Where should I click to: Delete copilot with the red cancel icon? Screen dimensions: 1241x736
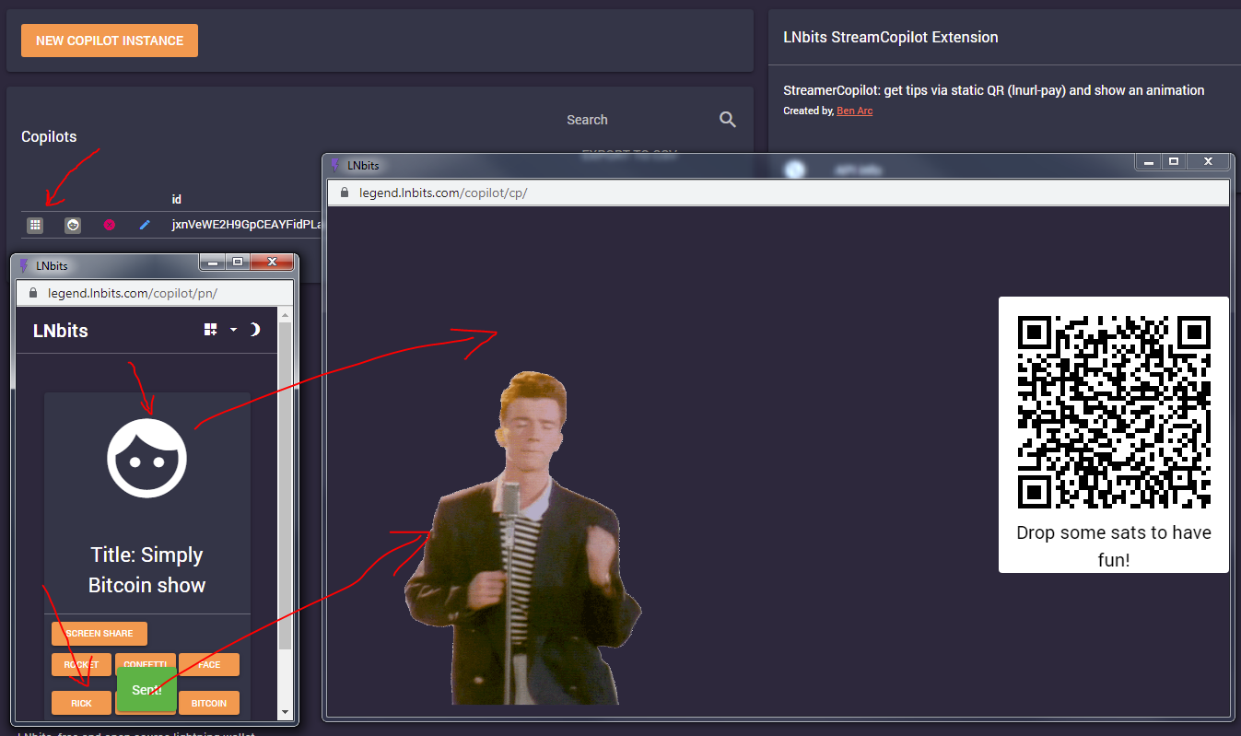109,225
